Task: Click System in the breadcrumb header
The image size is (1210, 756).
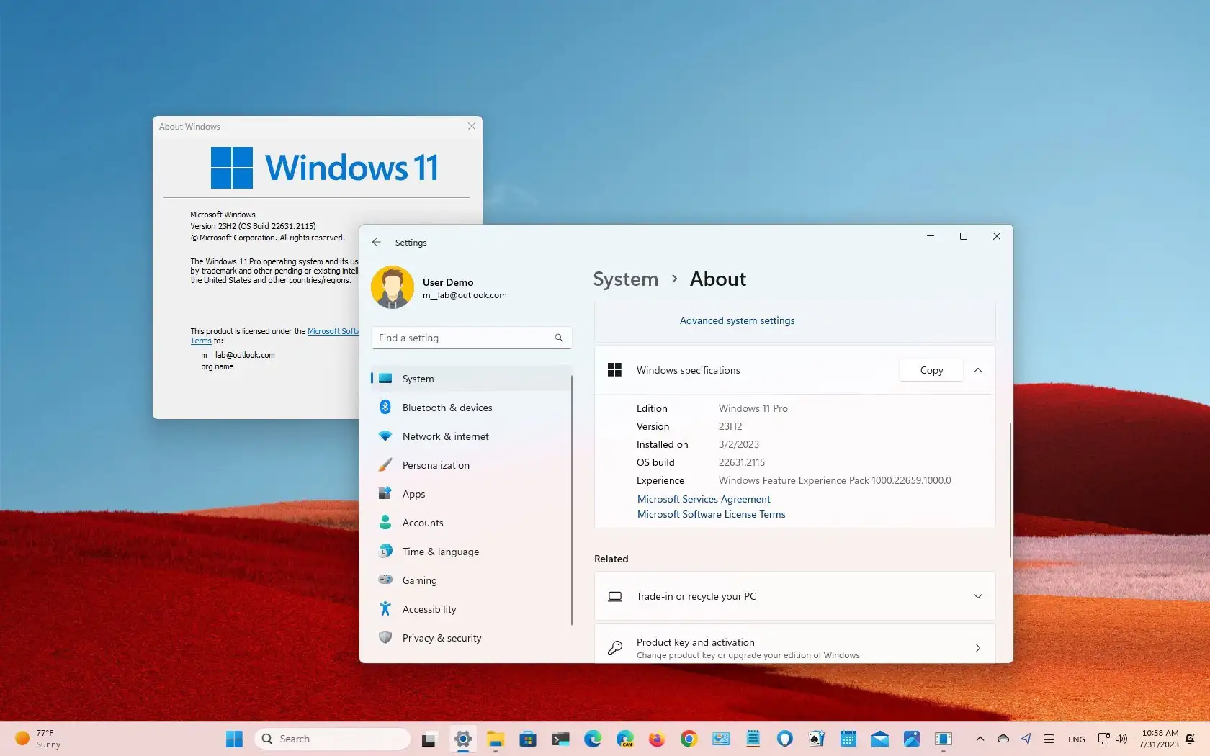Action: pyautogui.click(x=625, y=279)
